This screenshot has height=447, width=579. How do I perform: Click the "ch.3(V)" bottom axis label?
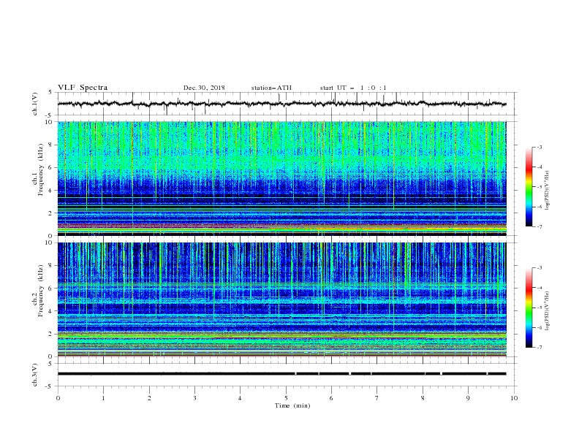[35, 375]
